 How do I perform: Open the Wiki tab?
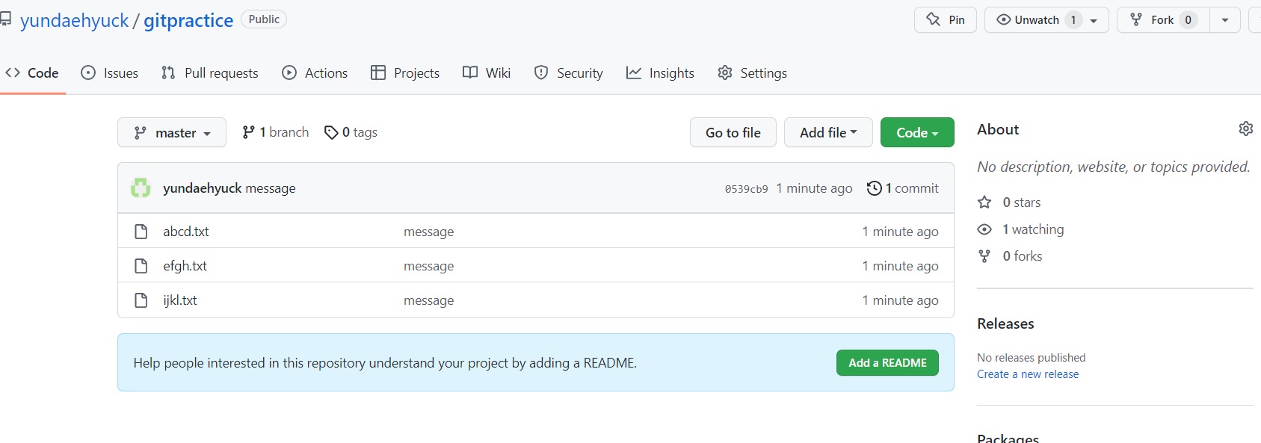point(487,72)
